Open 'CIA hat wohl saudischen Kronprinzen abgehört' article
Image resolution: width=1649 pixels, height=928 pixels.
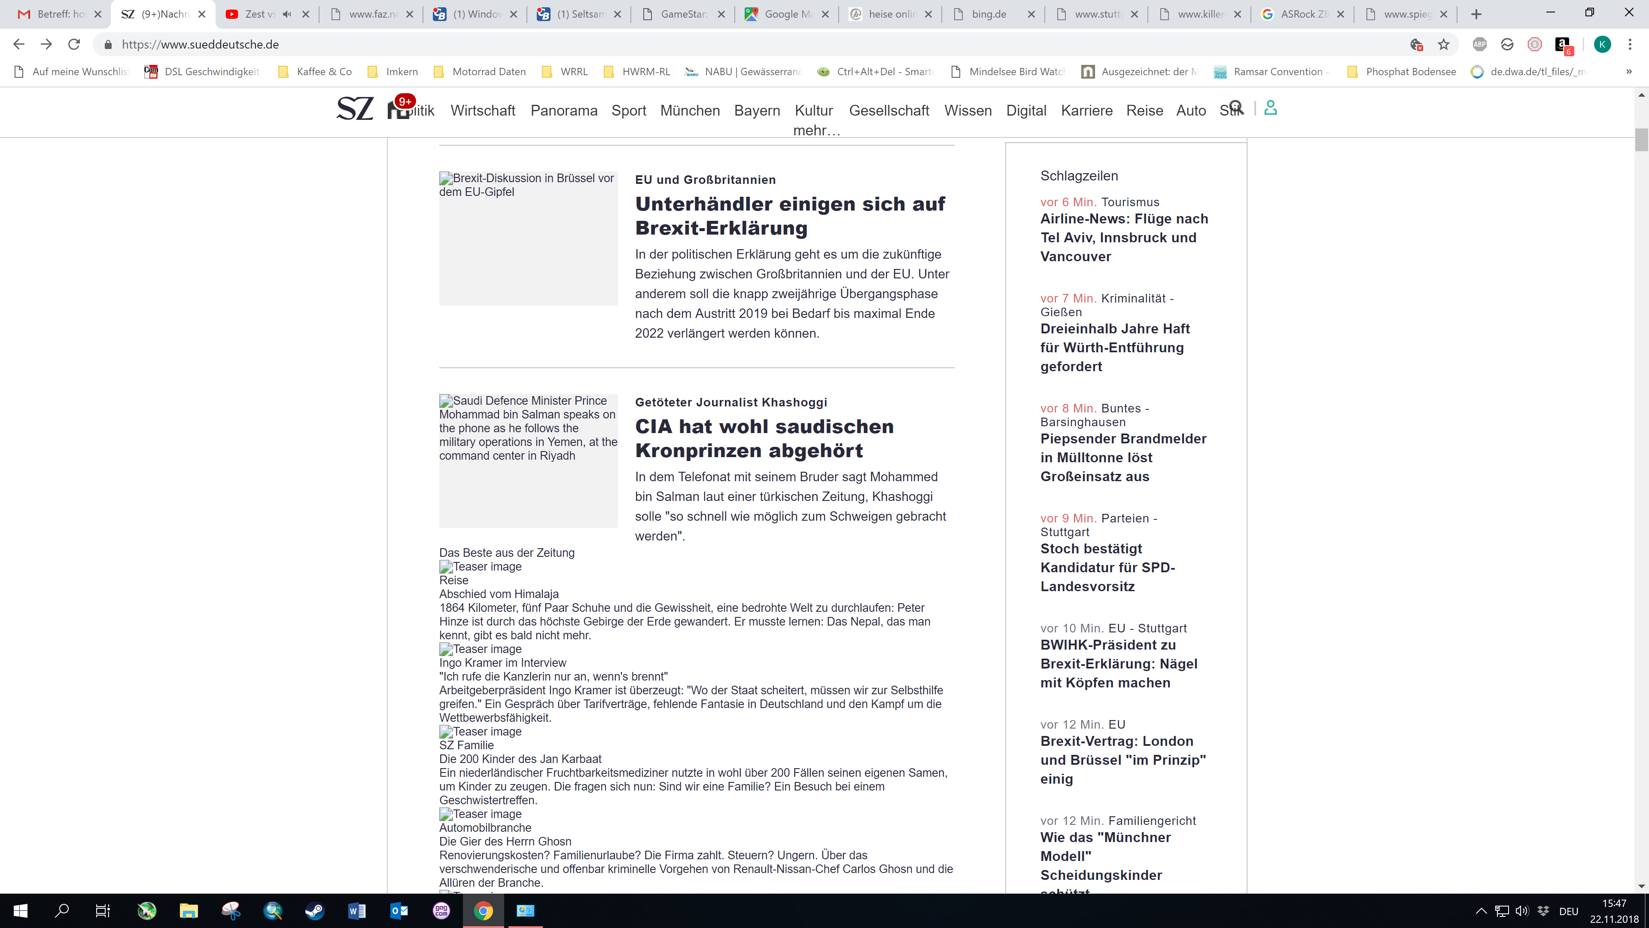pyautogui.click(x=764, y=438)
